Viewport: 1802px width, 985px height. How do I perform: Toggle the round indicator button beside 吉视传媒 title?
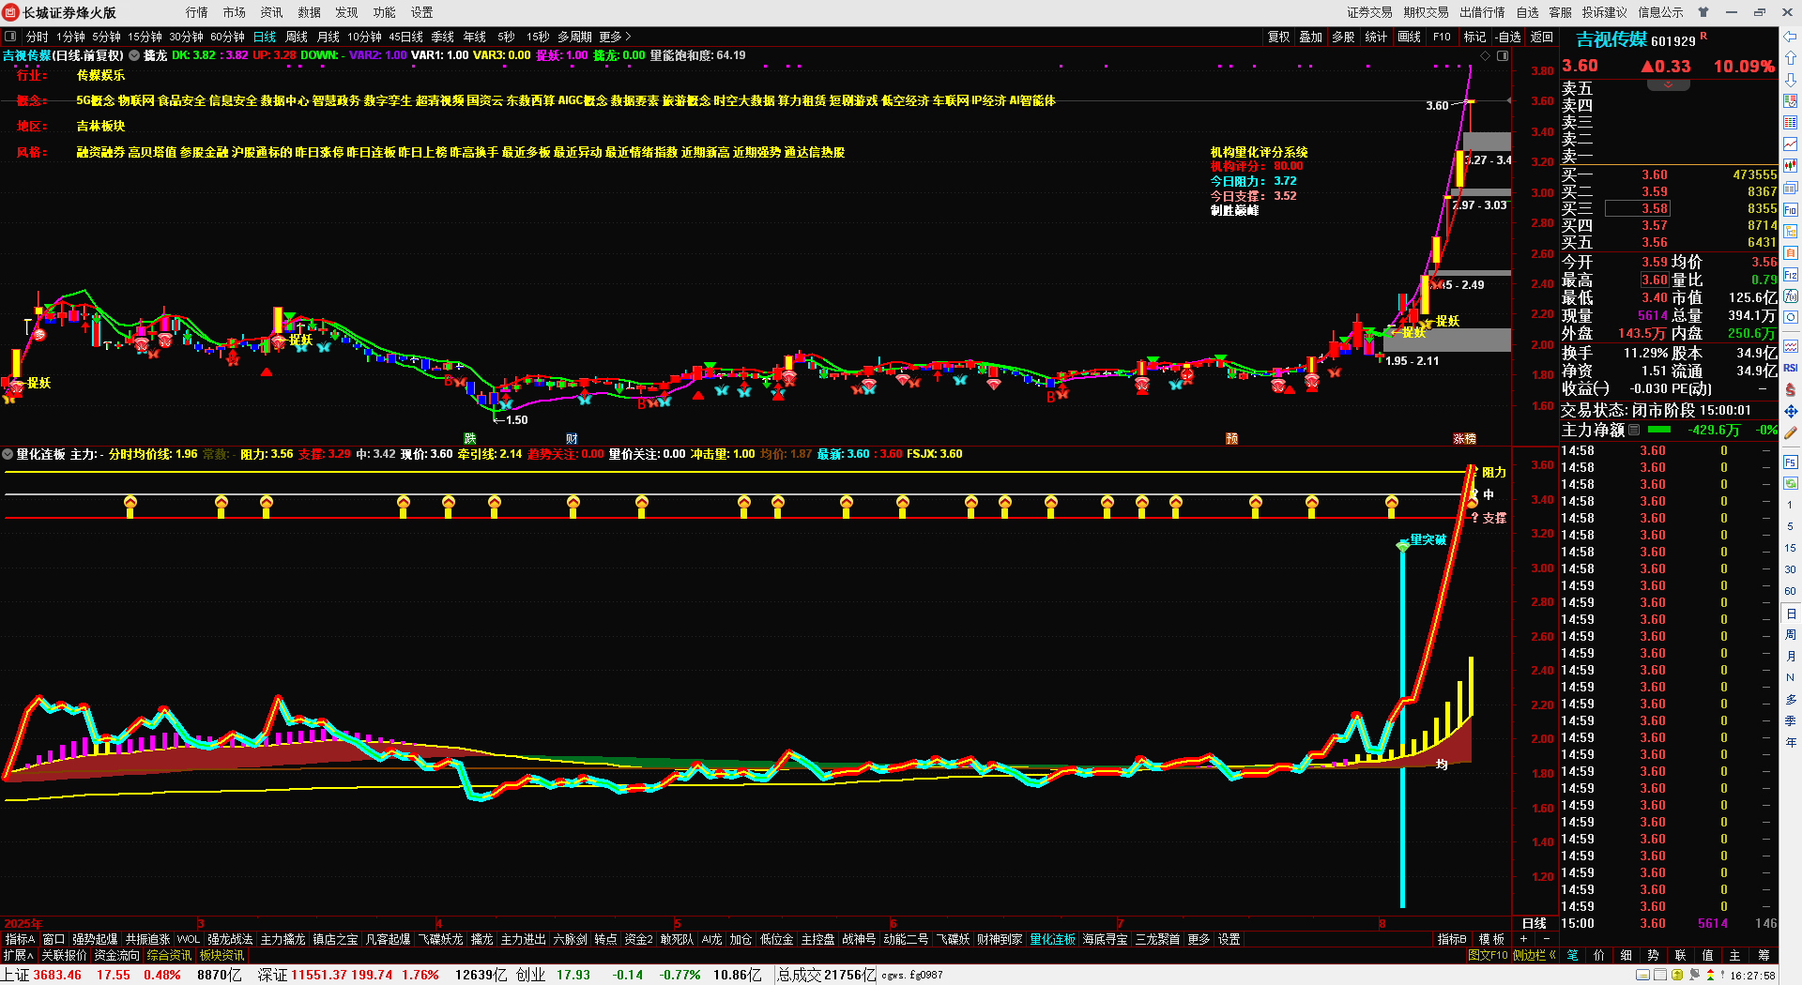pyautogui.click(x=134, y=55)
